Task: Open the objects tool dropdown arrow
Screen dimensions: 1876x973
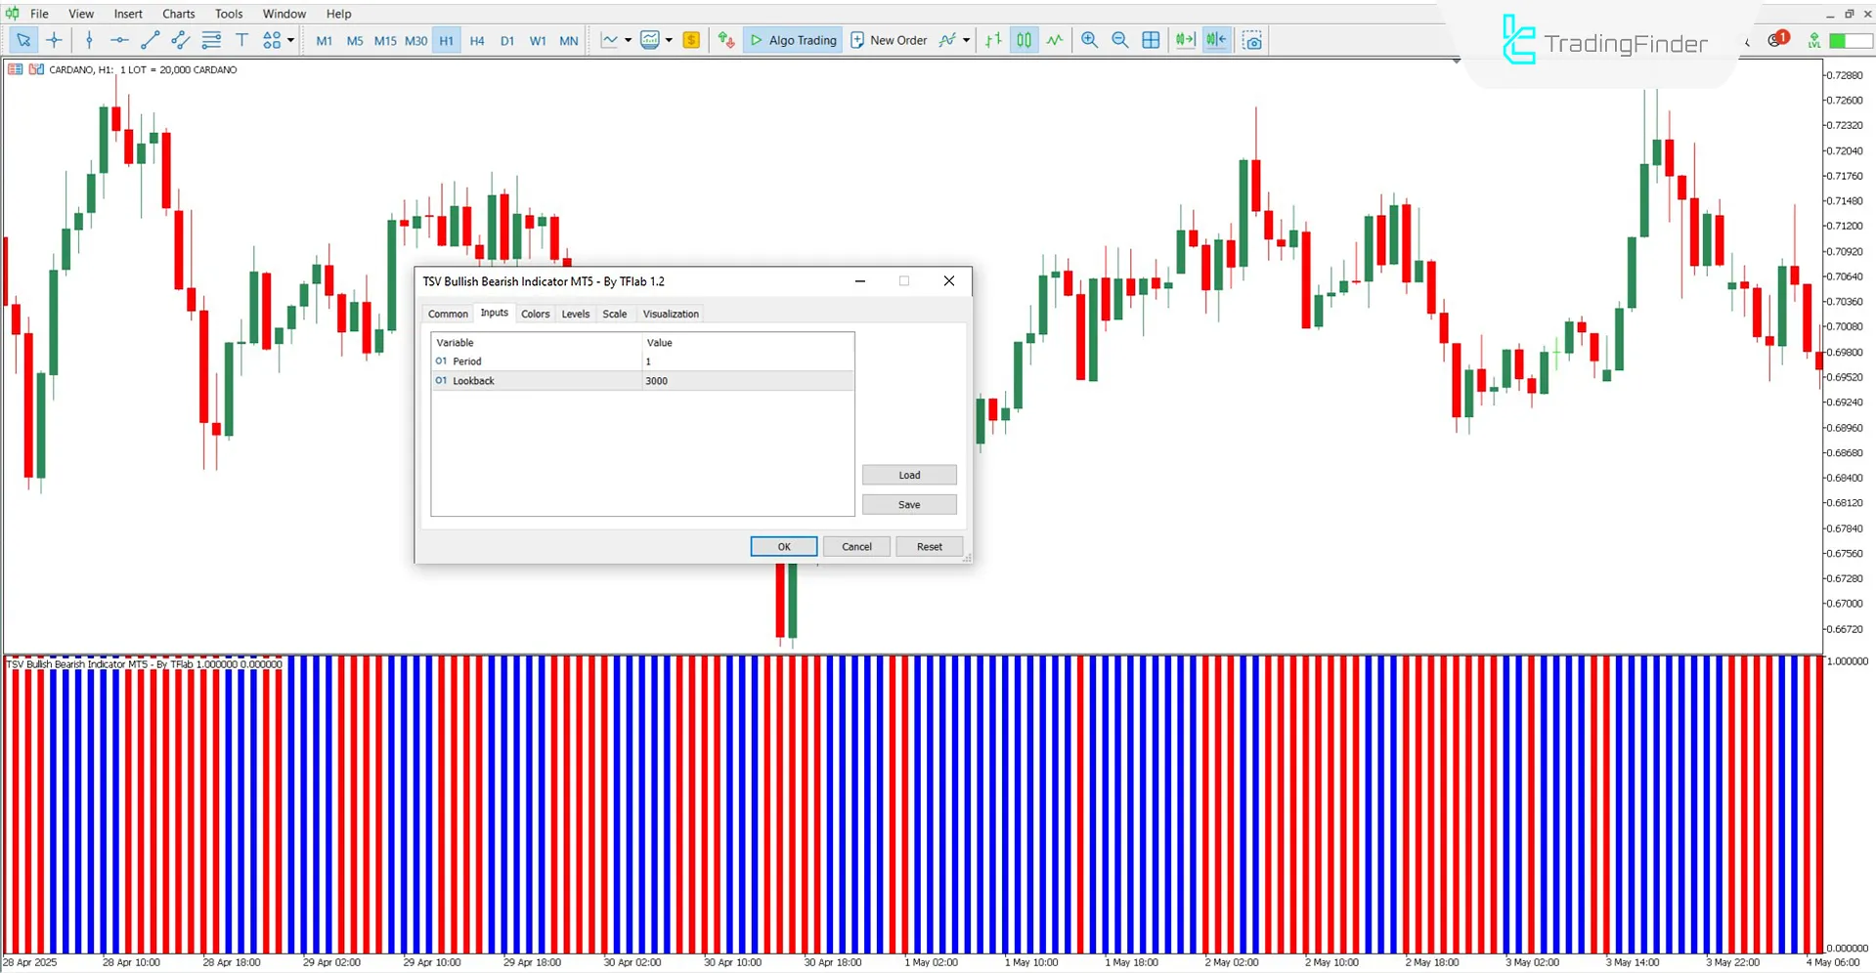Action: [290, 40]
